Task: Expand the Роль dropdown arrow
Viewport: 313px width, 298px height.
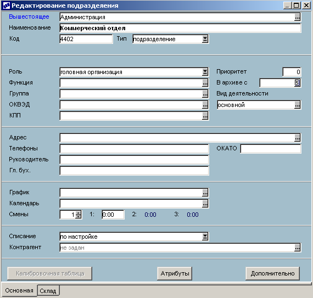Action: [205, 72]
